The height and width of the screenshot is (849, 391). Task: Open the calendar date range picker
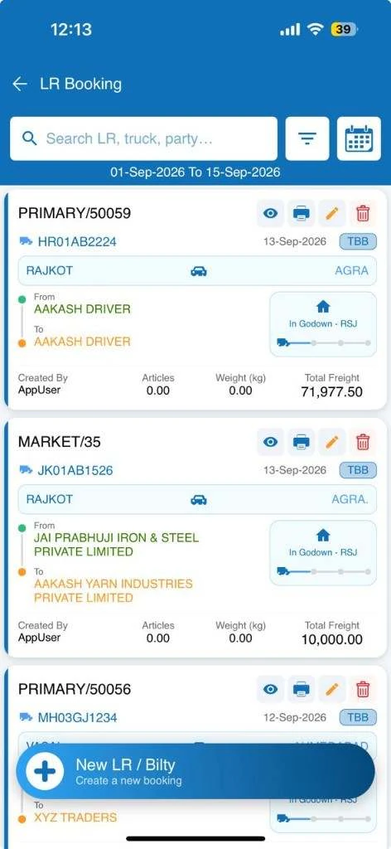point(359,138)
